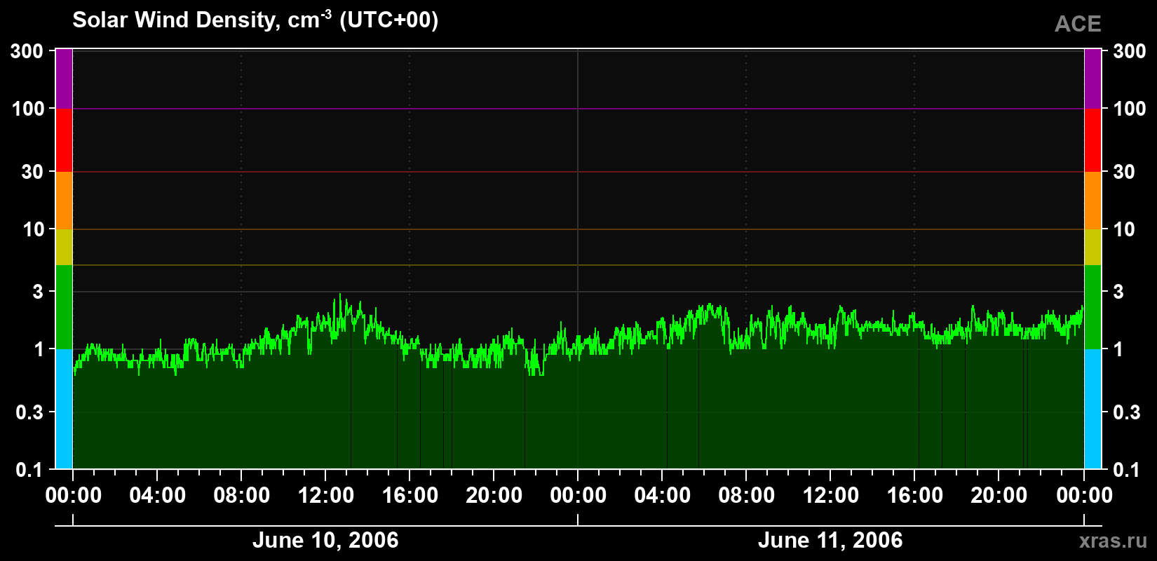1157x561 pixels.
Task: Click the Solar Wind Density chart title
Action: (255, 20)
